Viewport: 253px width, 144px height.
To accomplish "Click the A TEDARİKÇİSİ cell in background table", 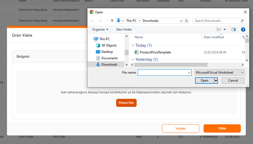I will click(208, 137).
